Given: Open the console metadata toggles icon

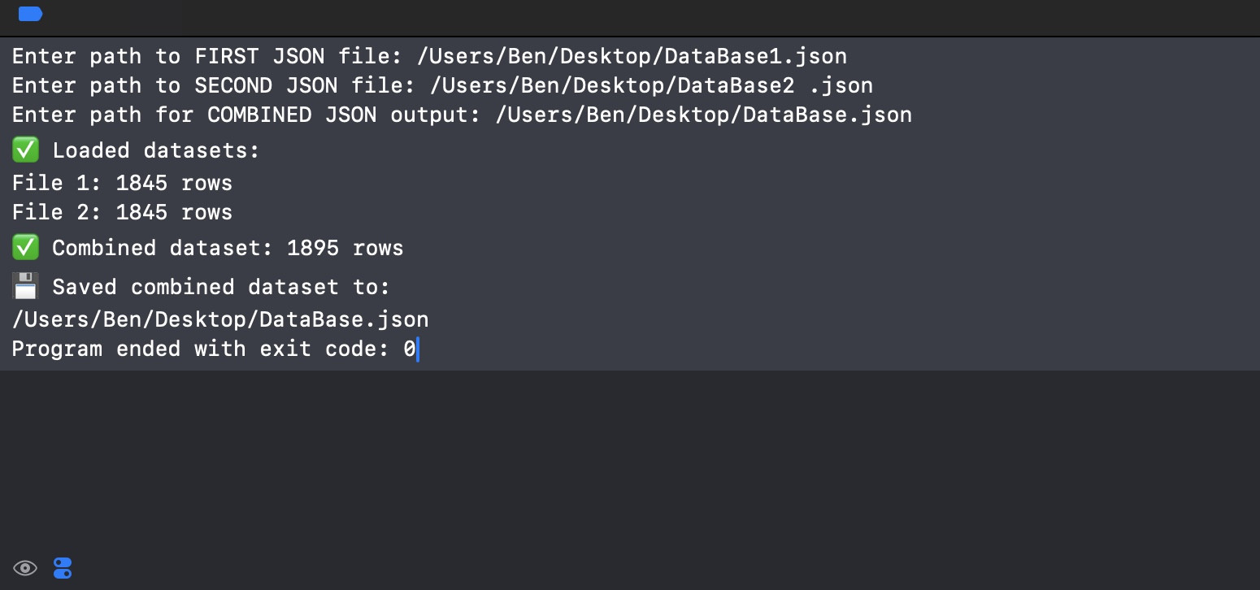Looking at the screenshot, I should (x=63, y=568).
